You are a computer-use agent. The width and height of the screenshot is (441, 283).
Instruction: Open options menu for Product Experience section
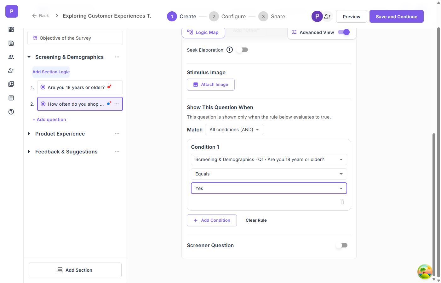(117, 134)
